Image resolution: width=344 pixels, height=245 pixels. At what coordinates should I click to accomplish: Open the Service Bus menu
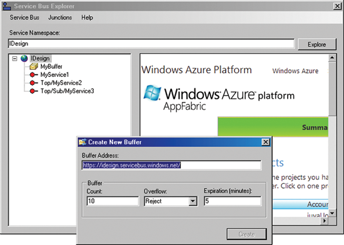(24, 17)
